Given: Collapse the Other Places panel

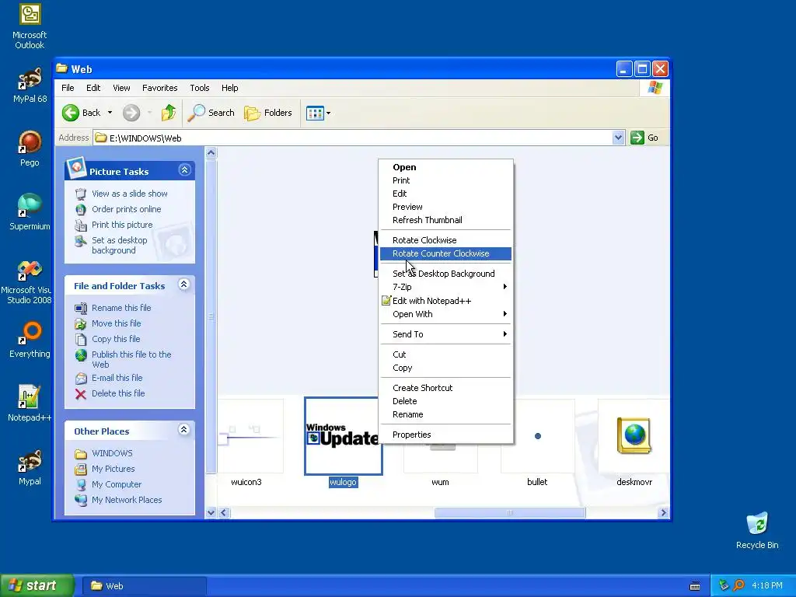Looking at the screenshot, I should (183, 430).
